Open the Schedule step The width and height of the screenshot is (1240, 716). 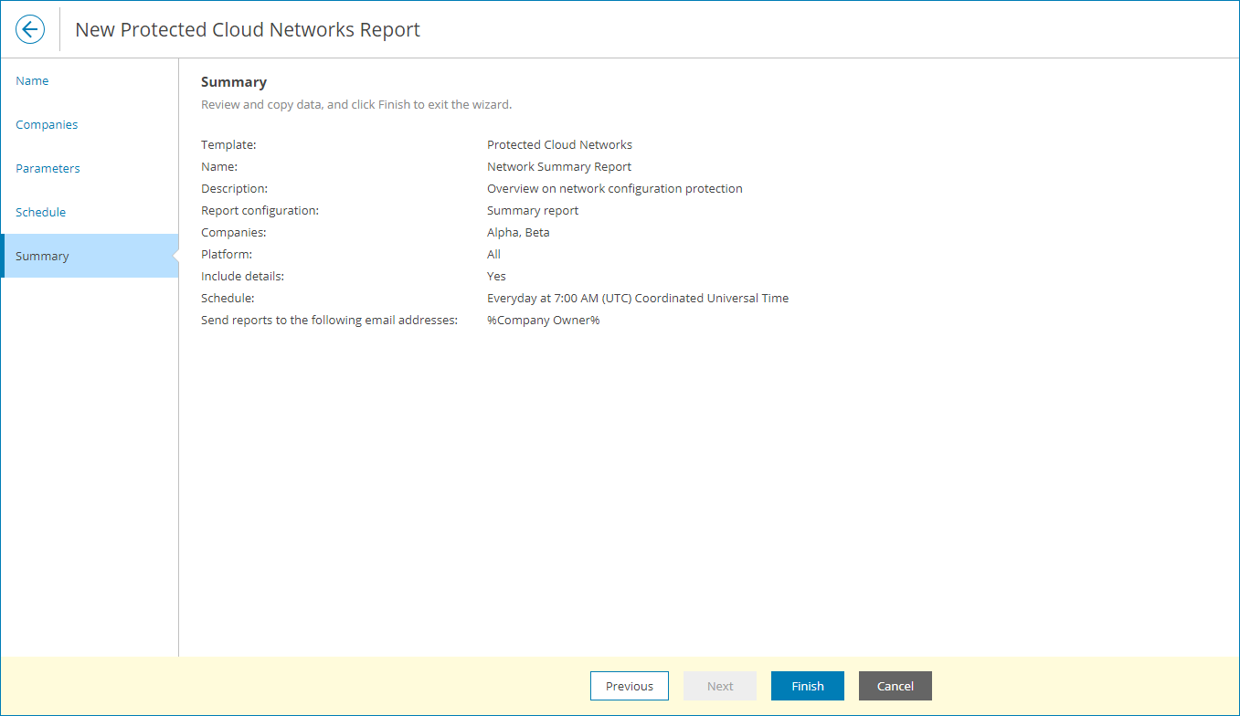tap(40, 212)
